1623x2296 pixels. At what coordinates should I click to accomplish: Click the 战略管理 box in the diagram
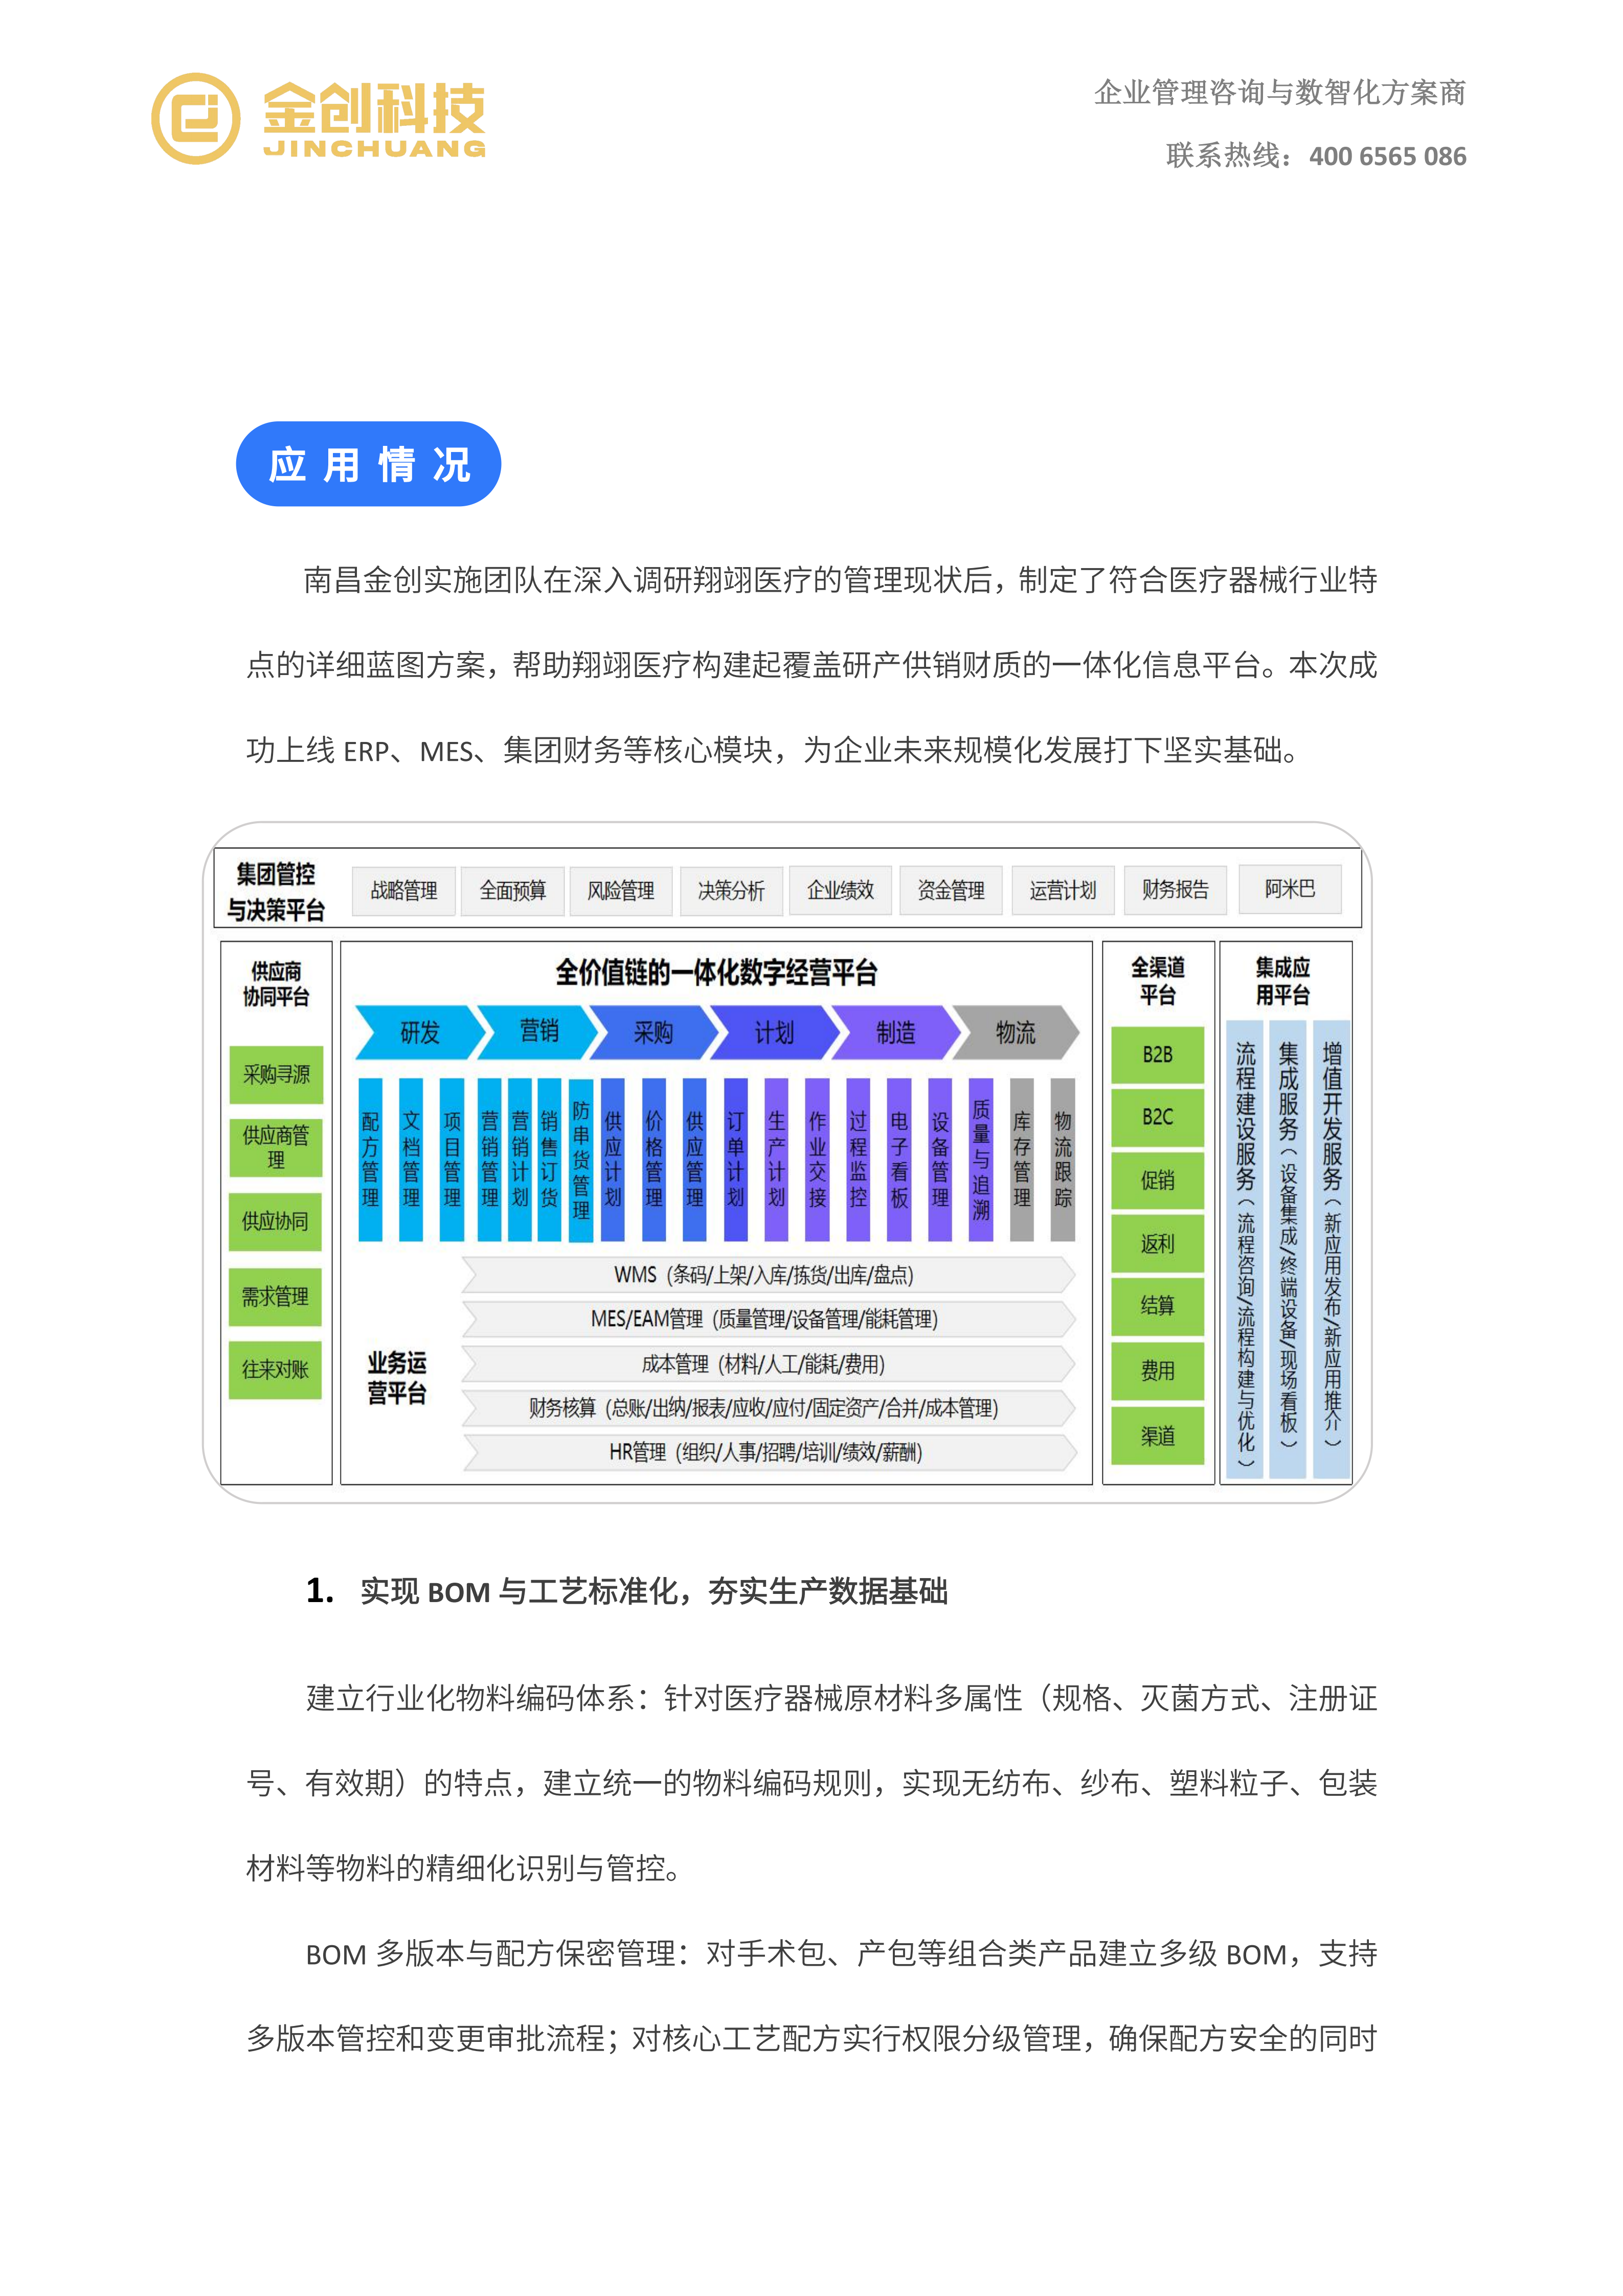404,890
